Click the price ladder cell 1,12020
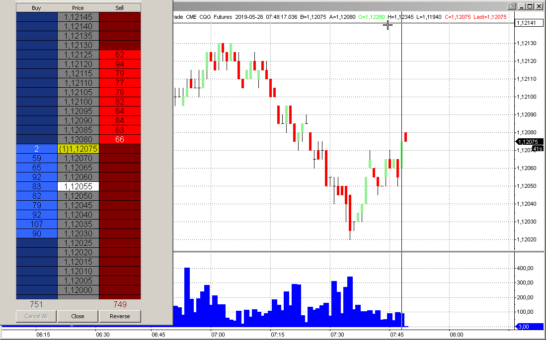Image resolution: width=546 pixels, height=340 pixels. [x=78, y=252]
